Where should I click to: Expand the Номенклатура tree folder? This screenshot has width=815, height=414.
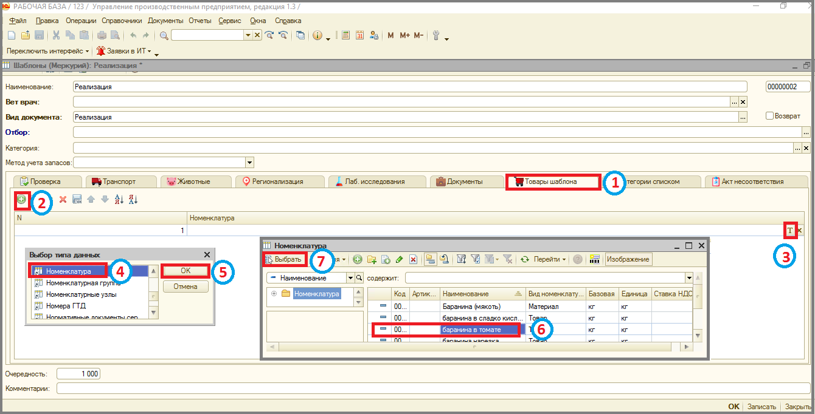[x=274, y=294]
